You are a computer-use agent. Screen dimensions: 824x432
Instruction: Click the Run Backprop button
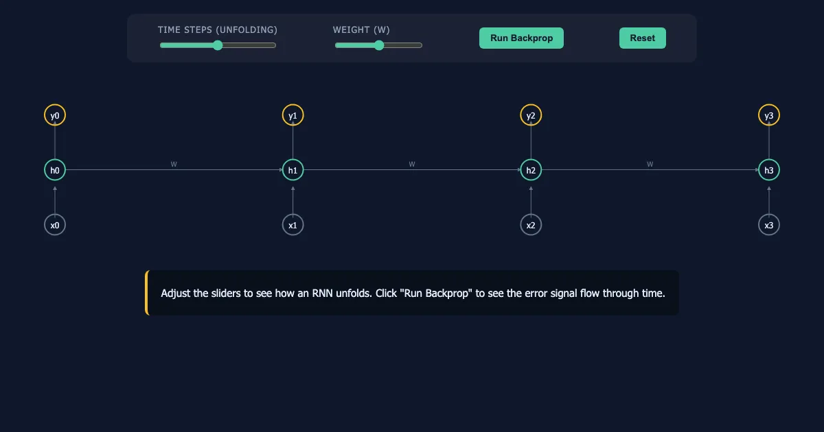(x=521, y=38)
